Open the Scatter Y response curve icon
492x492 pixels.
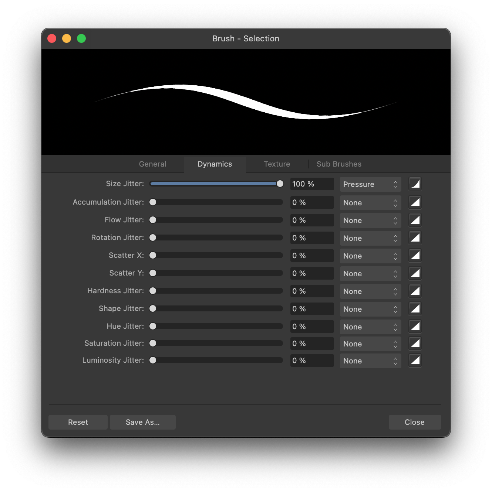[415, 273]
